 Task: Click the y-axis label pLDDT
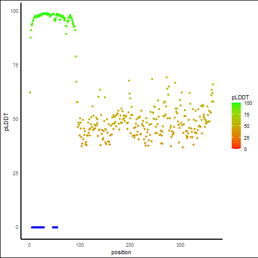coord(6,122)
